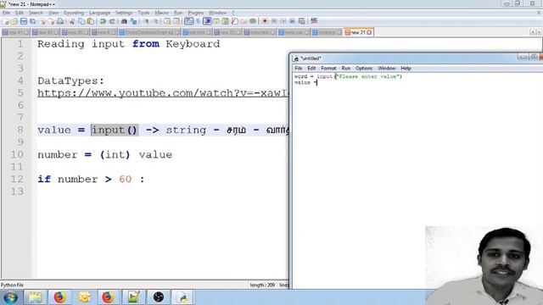Close the new 21 tab
The image size is (543, 305).
click(x=369, y=32)
